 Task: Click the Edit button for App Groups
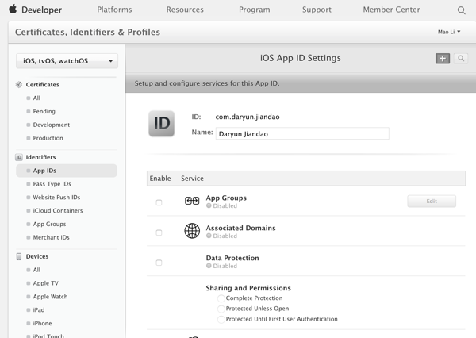(x=432, y=202)
